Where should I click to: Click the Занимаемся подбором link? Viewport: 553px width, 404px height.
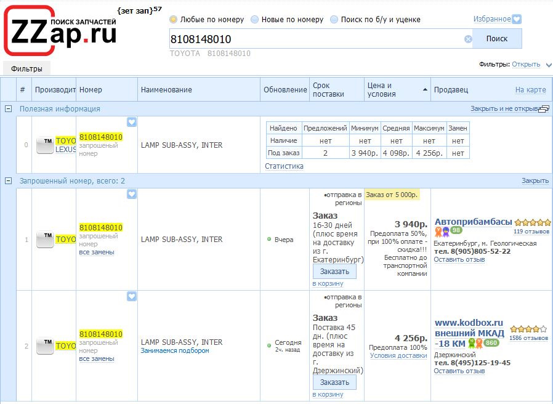(x=175, y=350)
